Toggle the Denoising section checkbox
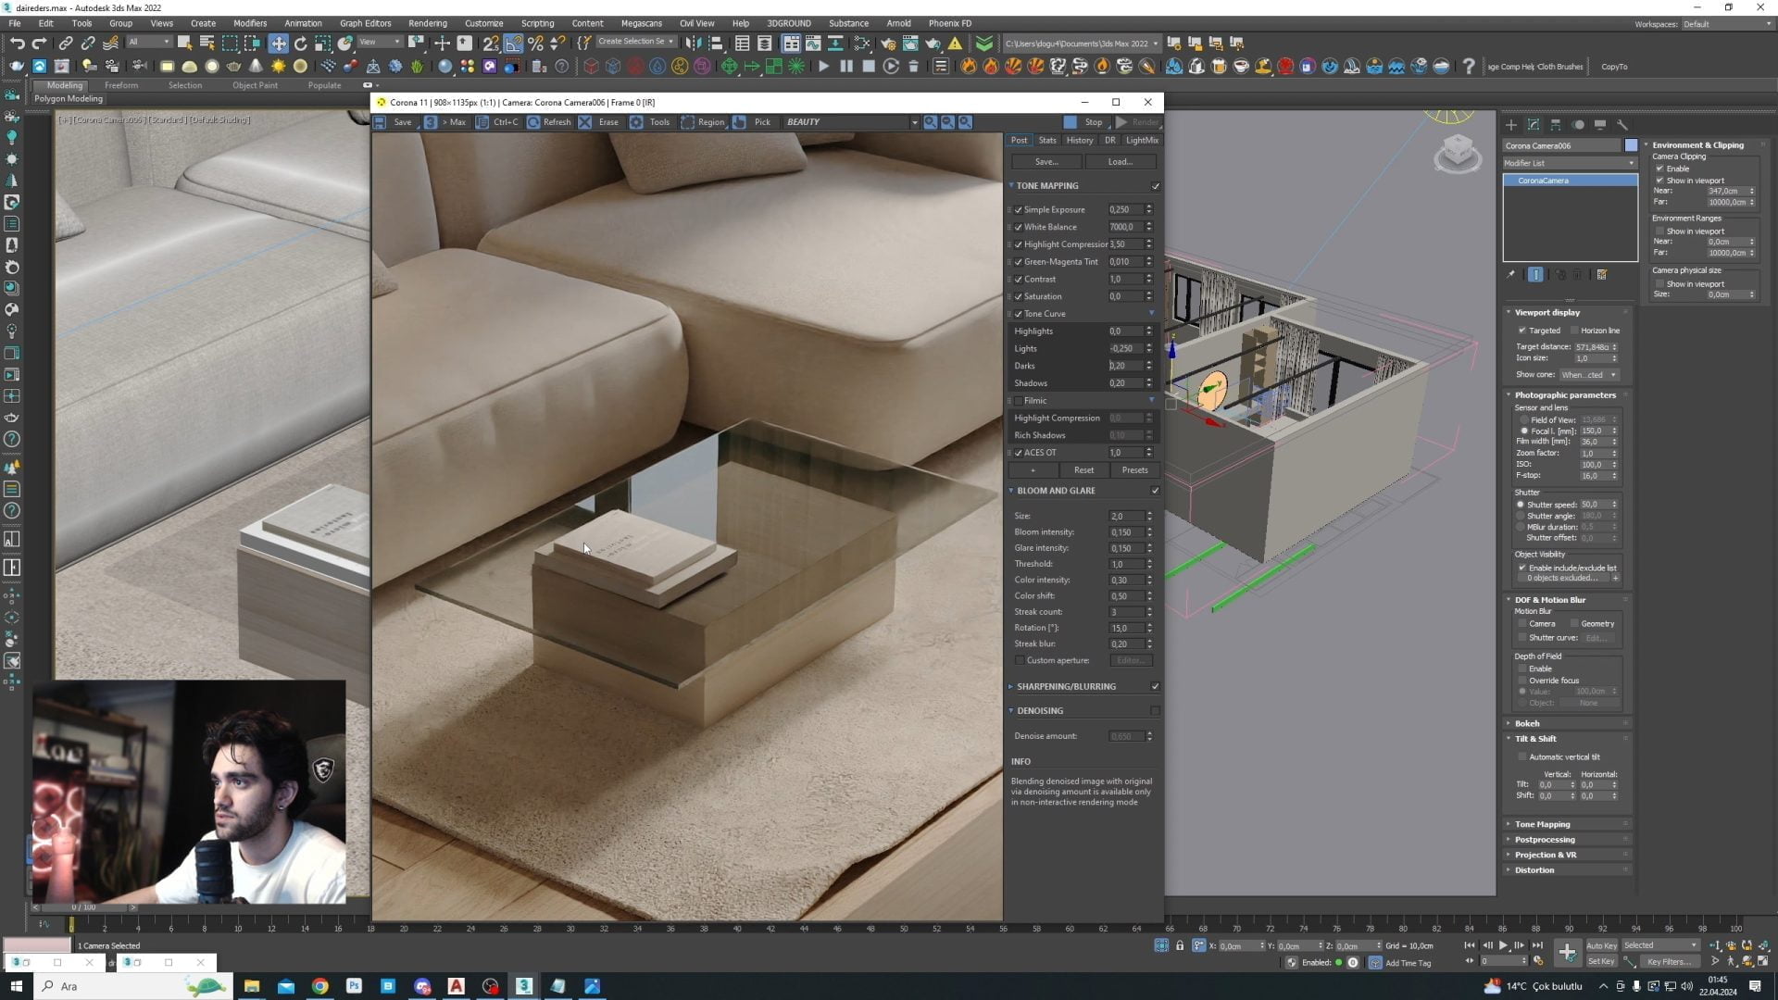Viewport: 1778px width, 1000px height. (x=1155, y=711)
